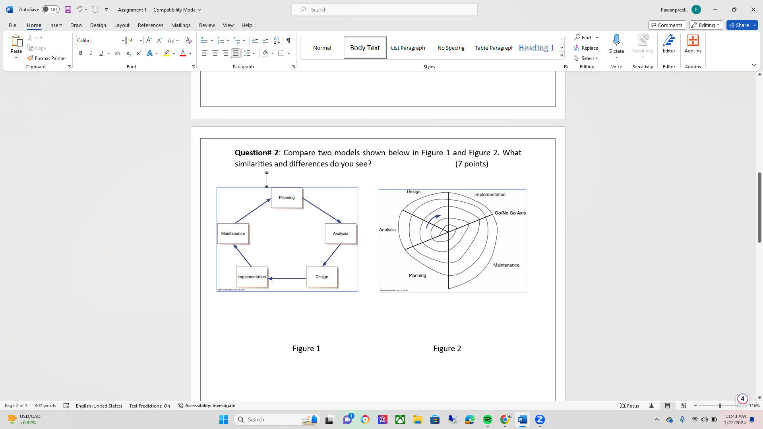Open the Dictate voice tool
763x429 pixels.
click(616, 45)
